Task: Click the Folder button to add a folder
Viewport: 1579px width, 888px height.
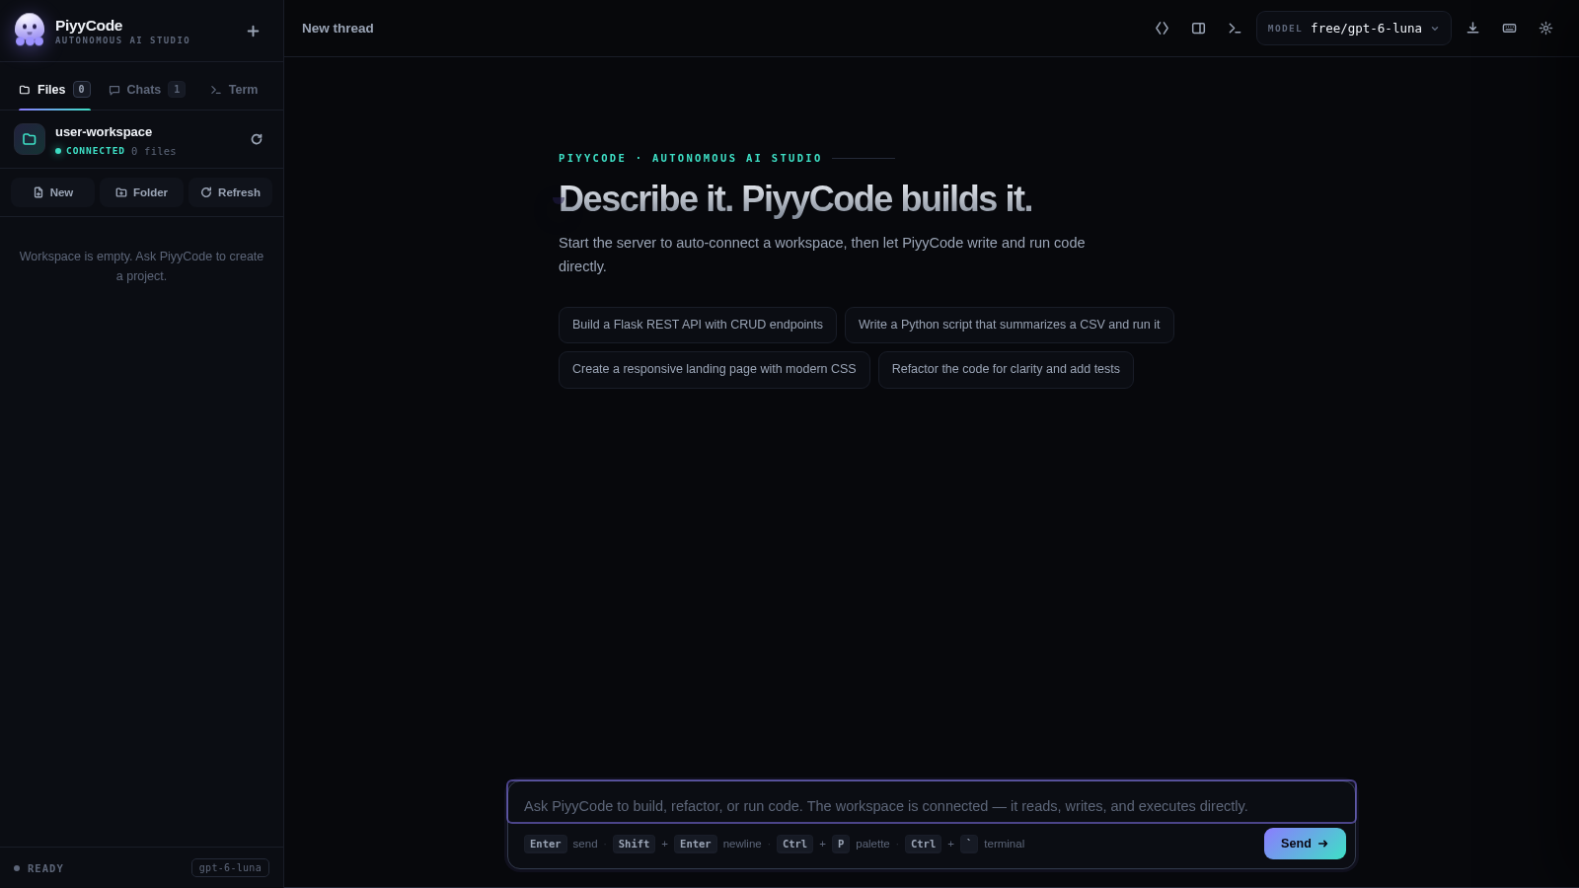Action: pyautogui.click(x=141, y=192)
